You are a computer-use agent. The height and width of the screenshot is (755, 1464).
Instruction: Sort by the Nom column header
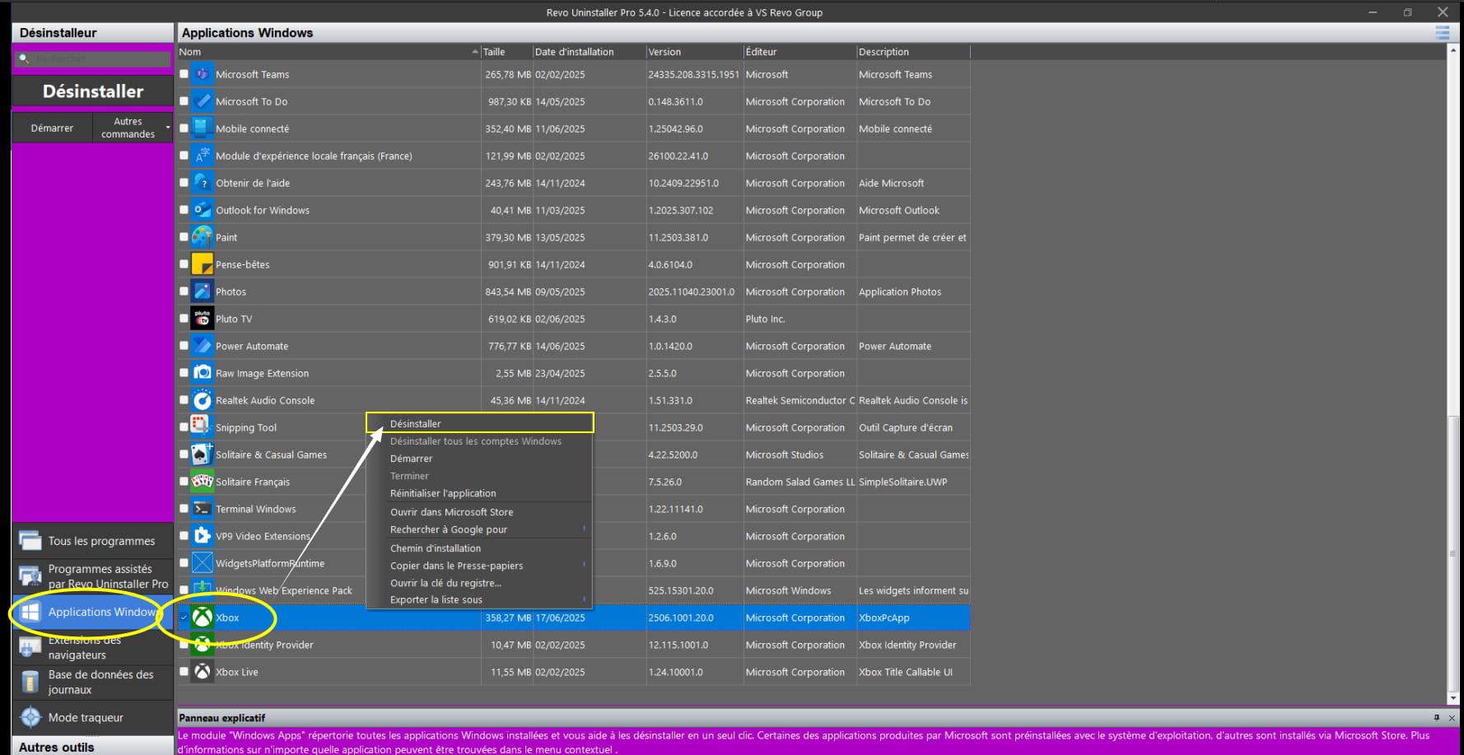329,52
